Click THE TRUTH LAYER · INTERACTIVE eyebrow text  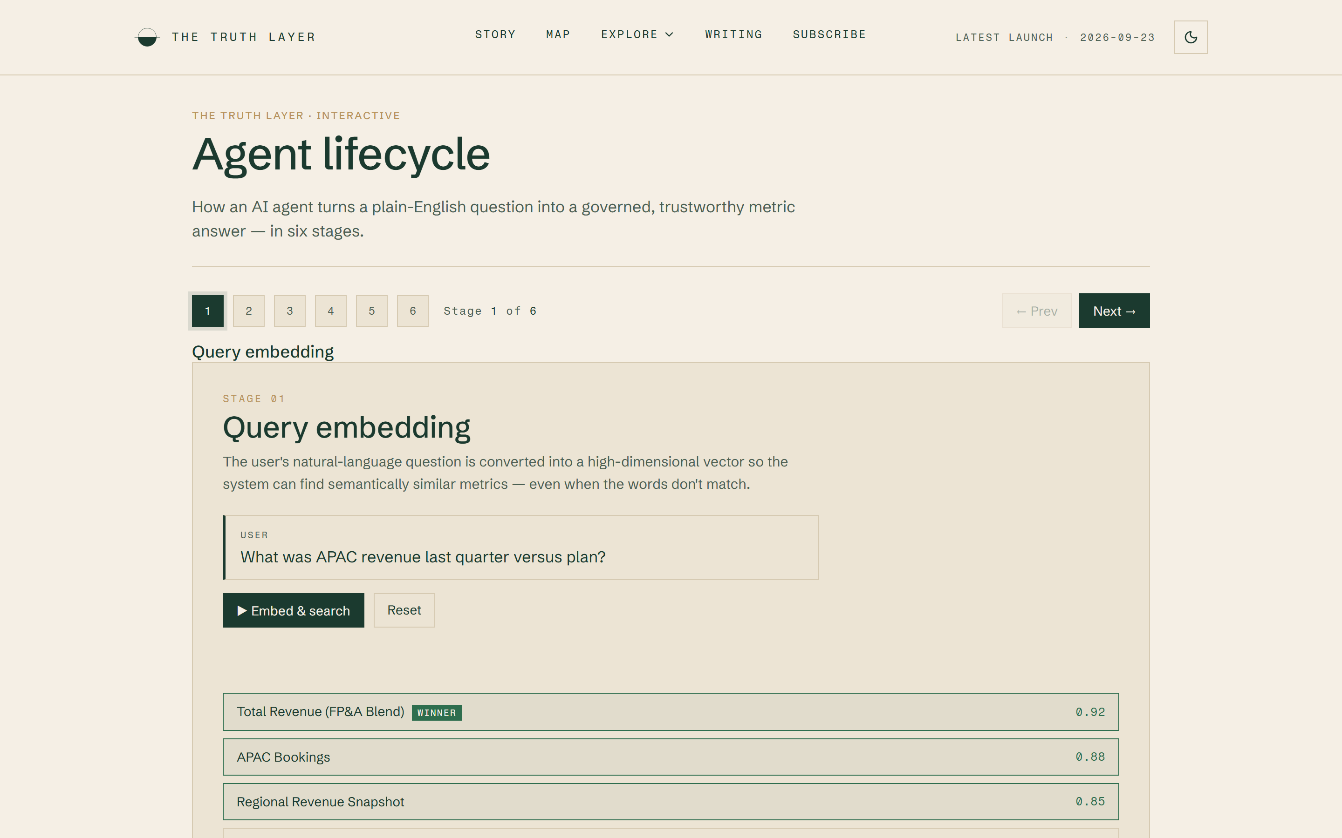click(296, 116)
